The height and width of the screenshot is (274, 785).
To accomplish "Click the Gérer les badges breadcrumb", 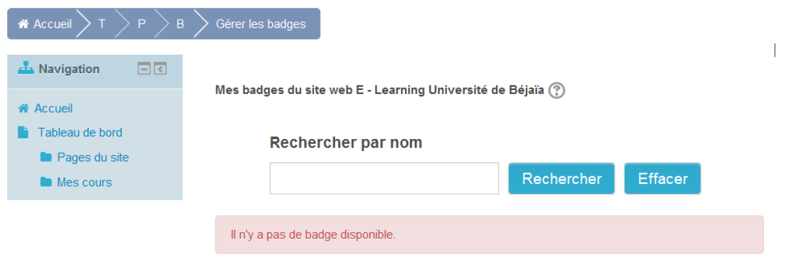I will [260, 24].
